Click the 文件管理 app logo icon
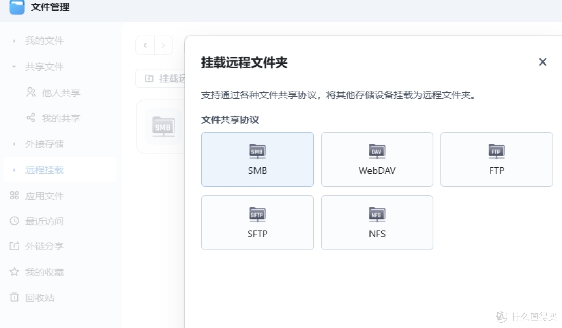 [17, 7]
